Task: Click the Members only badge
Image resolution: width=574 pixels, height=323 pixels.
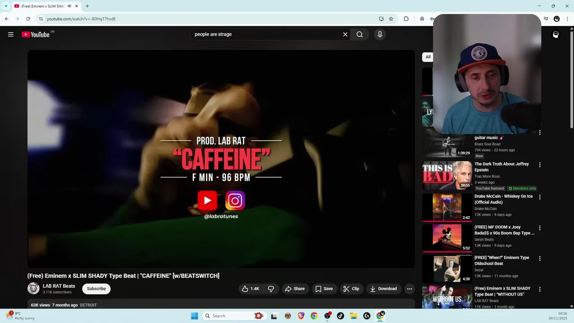Action: click(x=522, y=188)
